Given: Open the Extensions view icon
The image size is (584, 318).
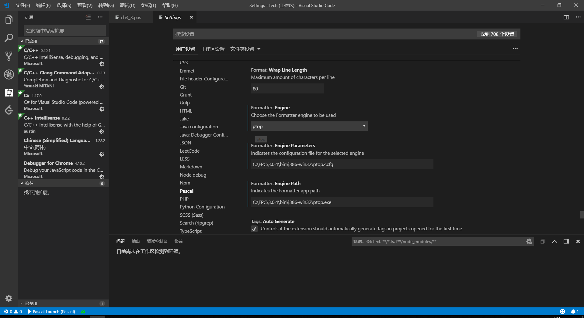Looking at the screenshot, I should pos(9,93).
